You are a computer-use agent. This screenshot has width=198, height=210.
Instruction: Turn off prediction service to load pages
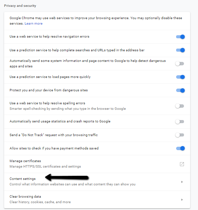(180, 77)
